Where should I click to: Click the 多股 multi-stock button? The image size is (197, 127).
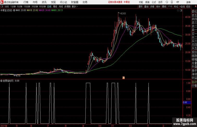point(152,7)
